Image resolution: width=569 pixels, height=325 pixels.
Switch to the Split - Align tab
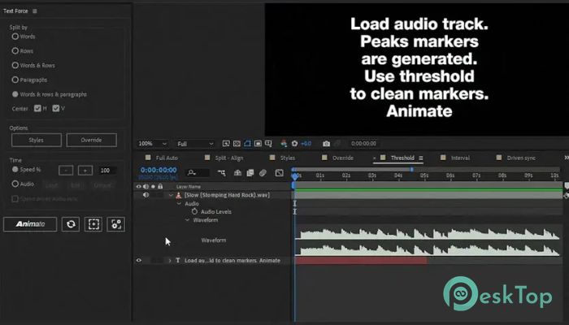coord(229,158)
